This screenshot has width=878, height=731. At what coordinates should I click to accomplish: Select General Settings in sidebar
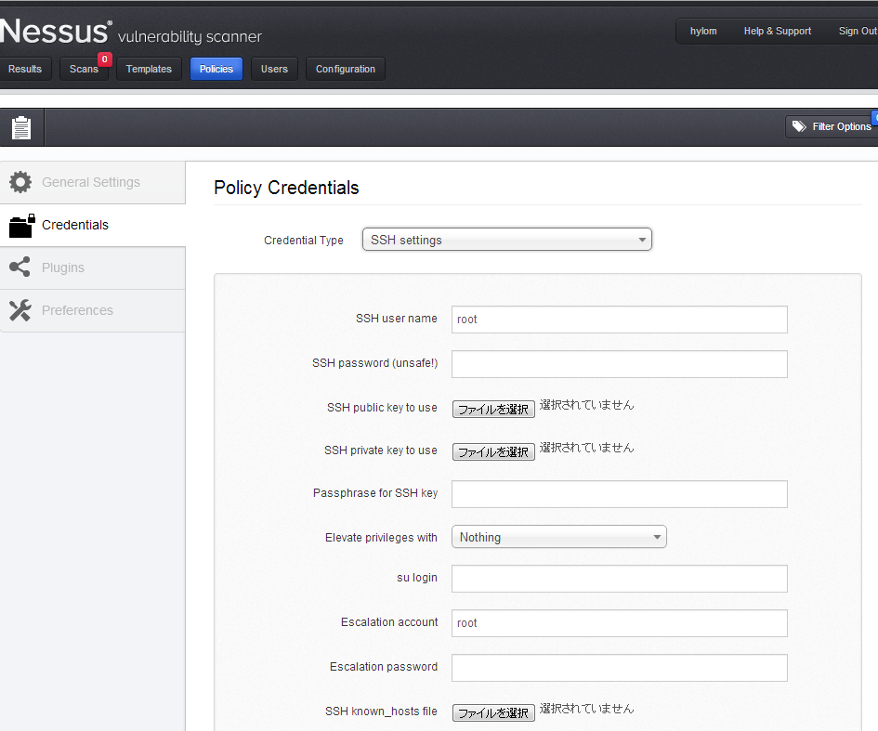[92, 182]
